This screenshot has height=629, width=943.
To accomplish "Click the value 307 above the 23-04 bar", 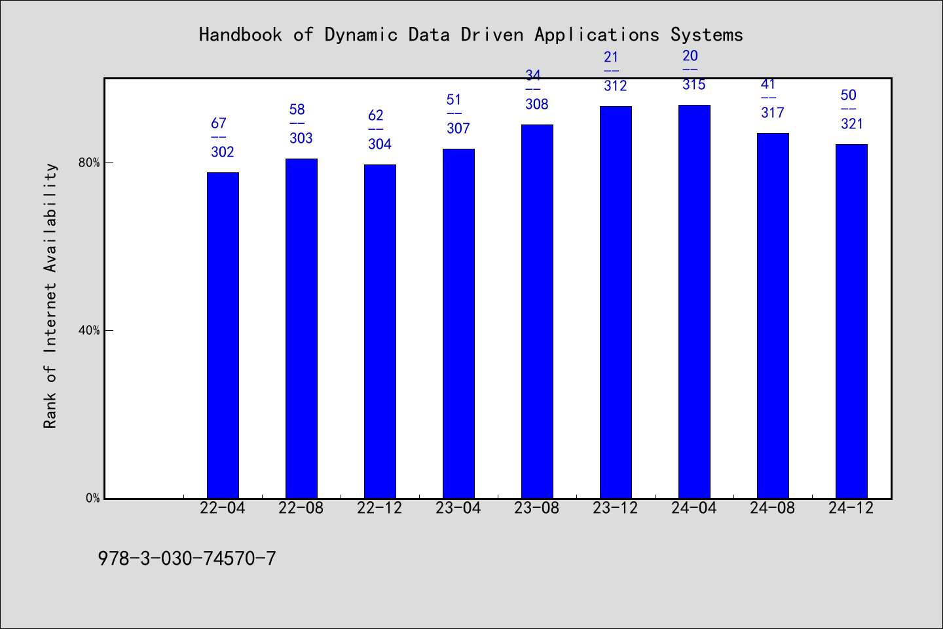I will (458, 128).
